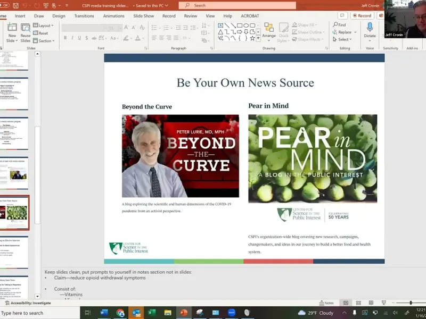
Task: Open the Section dropdown
Action: tap(44, 41)
